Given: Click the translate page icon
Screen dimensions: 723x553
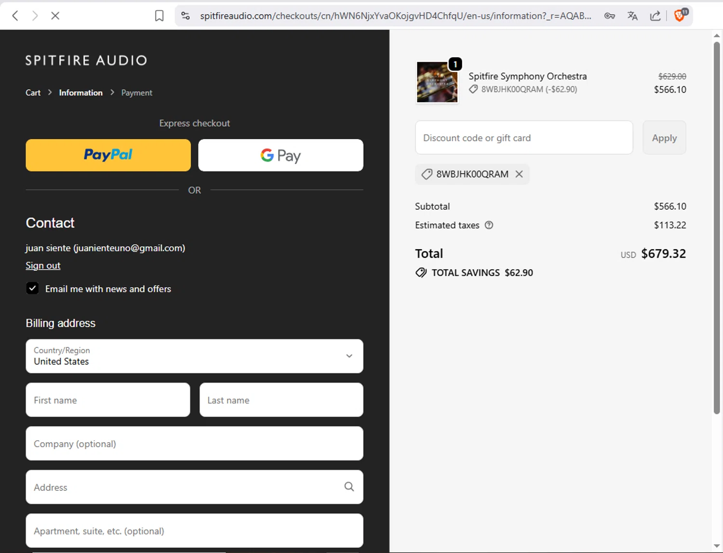Looking at the screenshot, I should pyautogui.click(x=632, y=16).
